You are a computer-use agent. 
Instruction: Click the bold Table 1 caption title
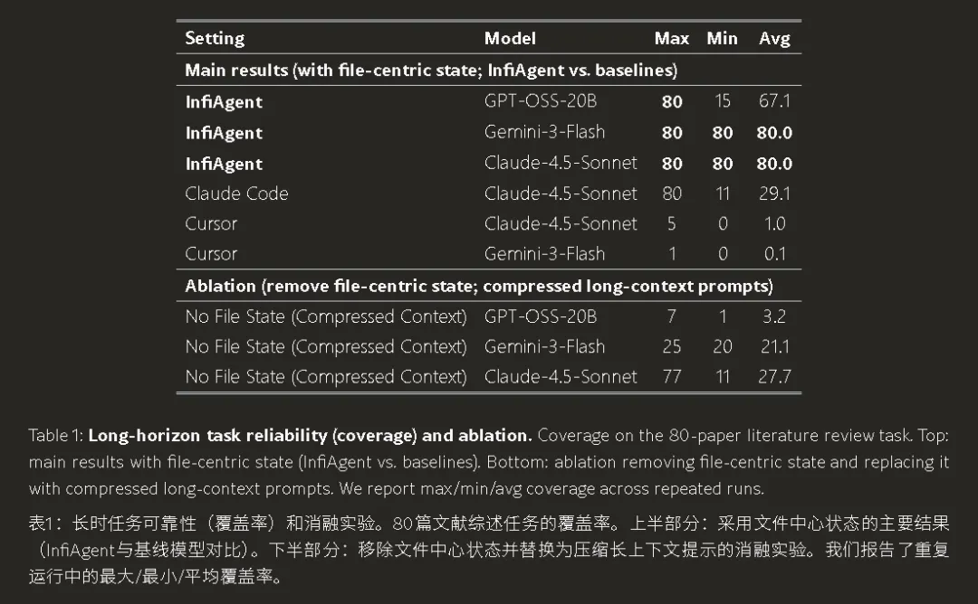click(310, 435)
